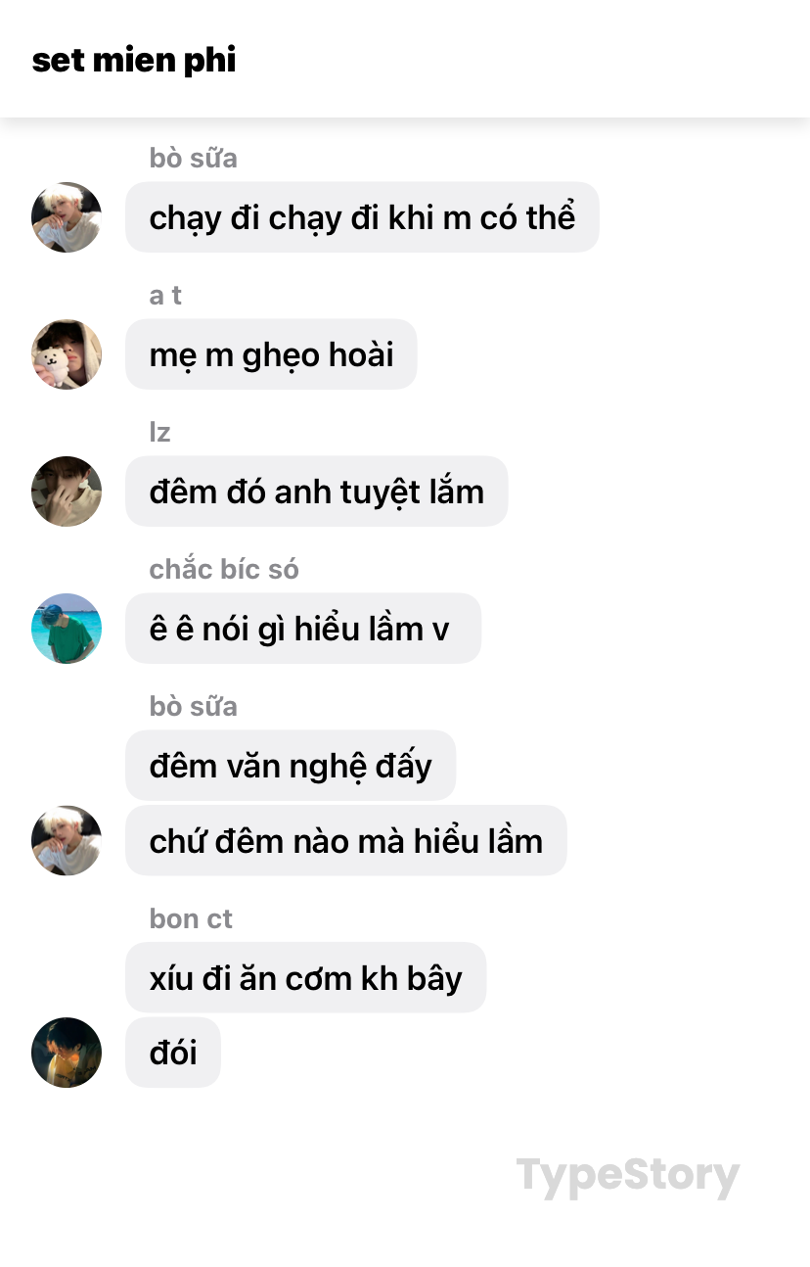Tap a t's avatar with white plush

(67, 354)
